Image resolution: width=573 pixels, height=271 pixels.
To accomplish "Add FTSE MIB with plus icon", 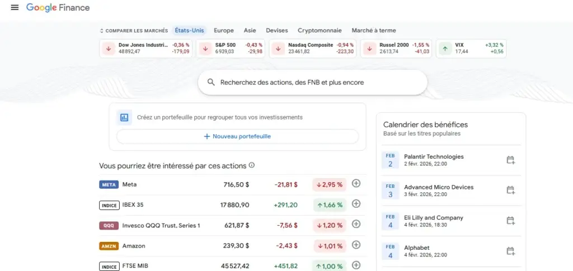I will [356, 265].
